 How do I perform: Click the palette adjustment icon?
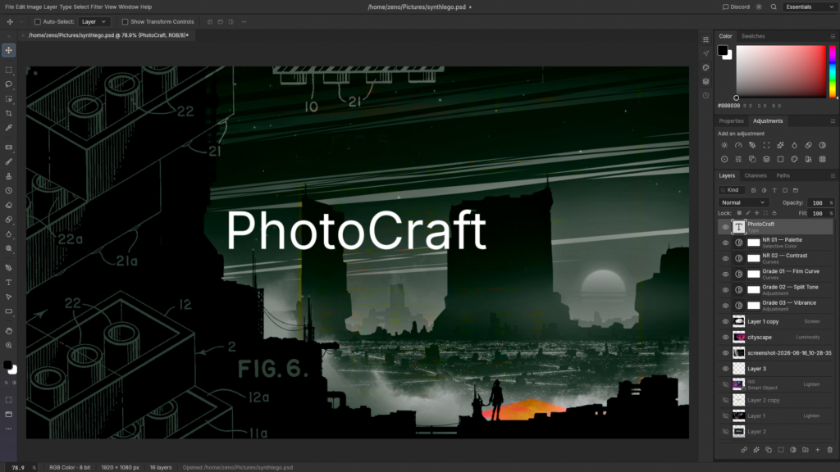click(794, 159)
